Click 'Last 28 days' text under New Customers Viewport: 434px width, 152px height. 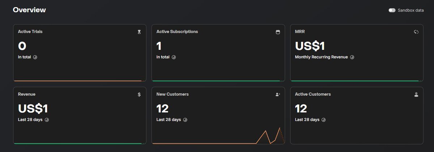click(169, 120)
